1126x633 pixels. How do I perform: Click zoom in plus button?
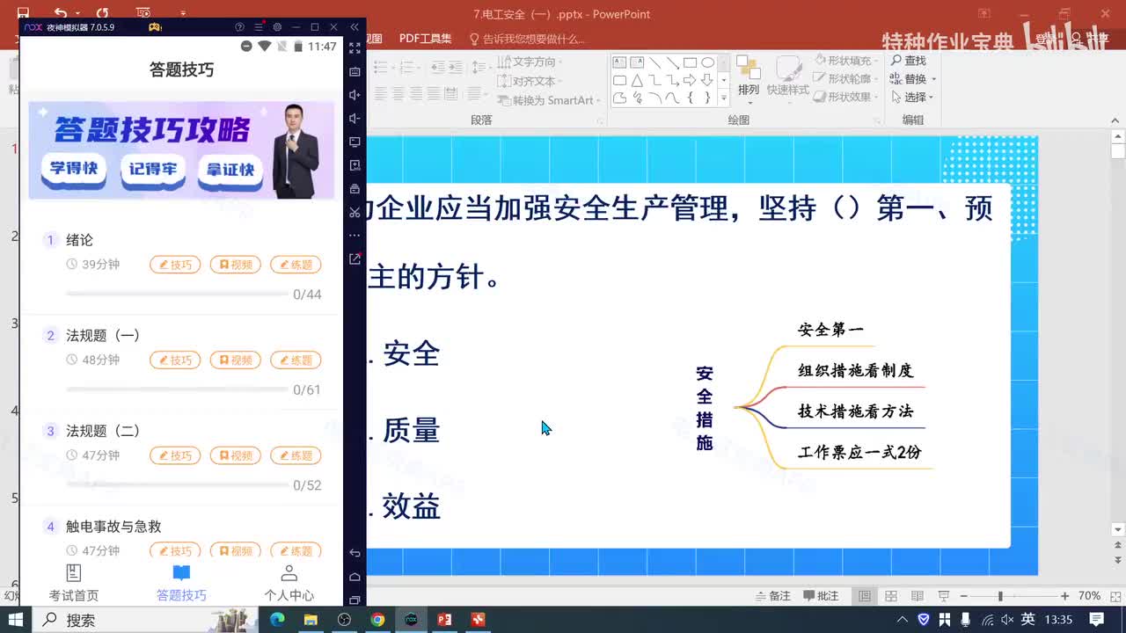[1065, 596]
